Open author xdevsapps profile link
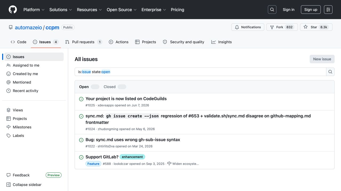Screen dimensions: 341x191 [106, 105]
